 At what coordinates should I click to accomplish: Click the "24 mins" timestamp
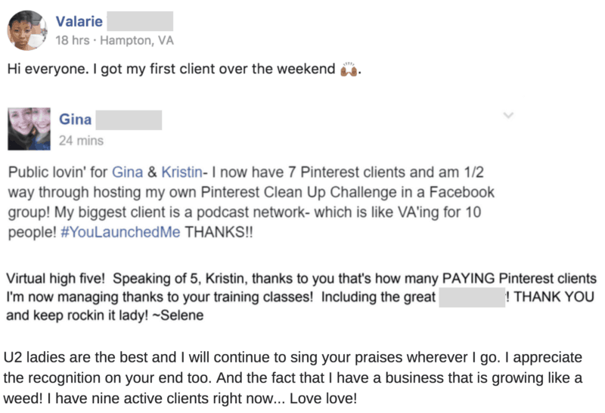click(81, 140)
